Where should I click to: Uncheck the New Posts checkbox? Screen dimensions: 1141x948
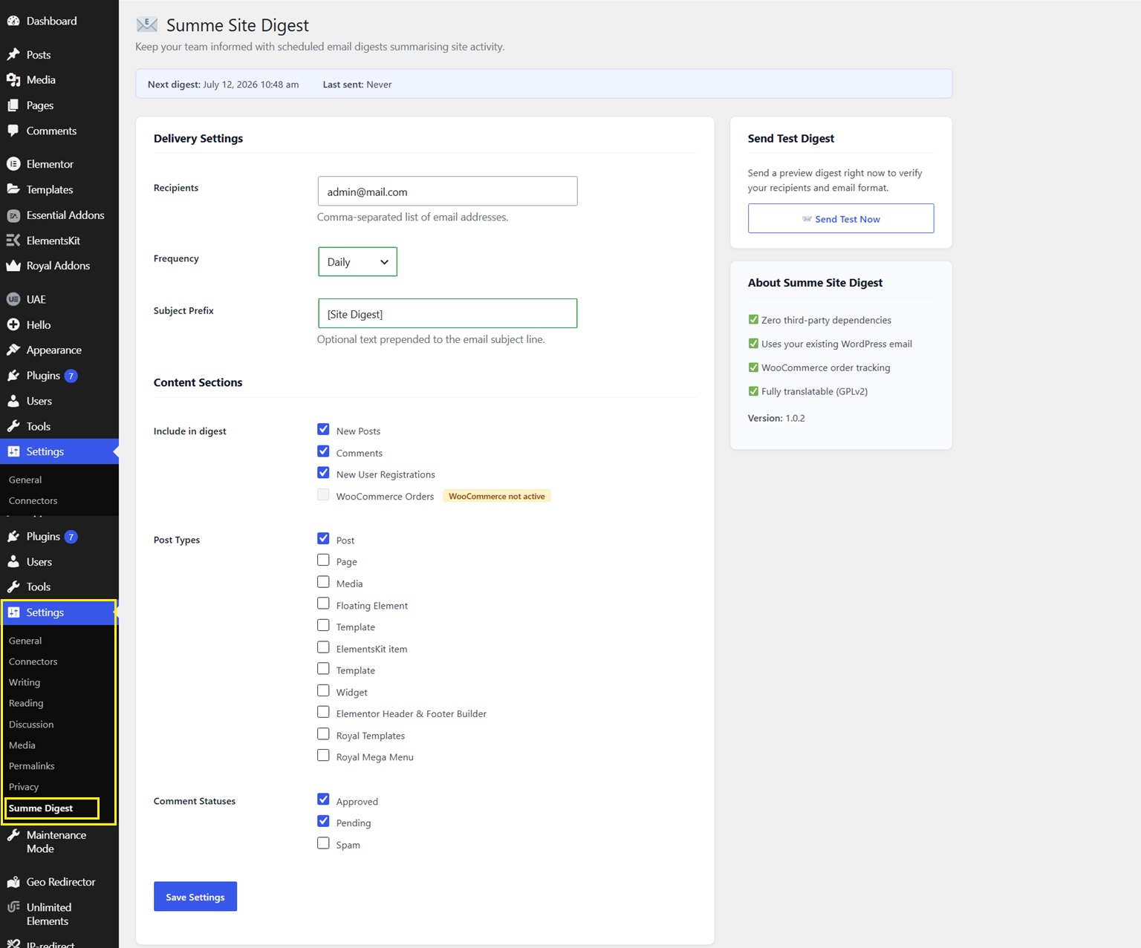tap(323, 429)
